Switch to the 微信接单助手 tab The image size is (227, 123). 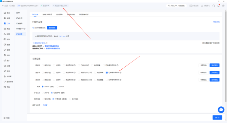[x=84, y=14]
